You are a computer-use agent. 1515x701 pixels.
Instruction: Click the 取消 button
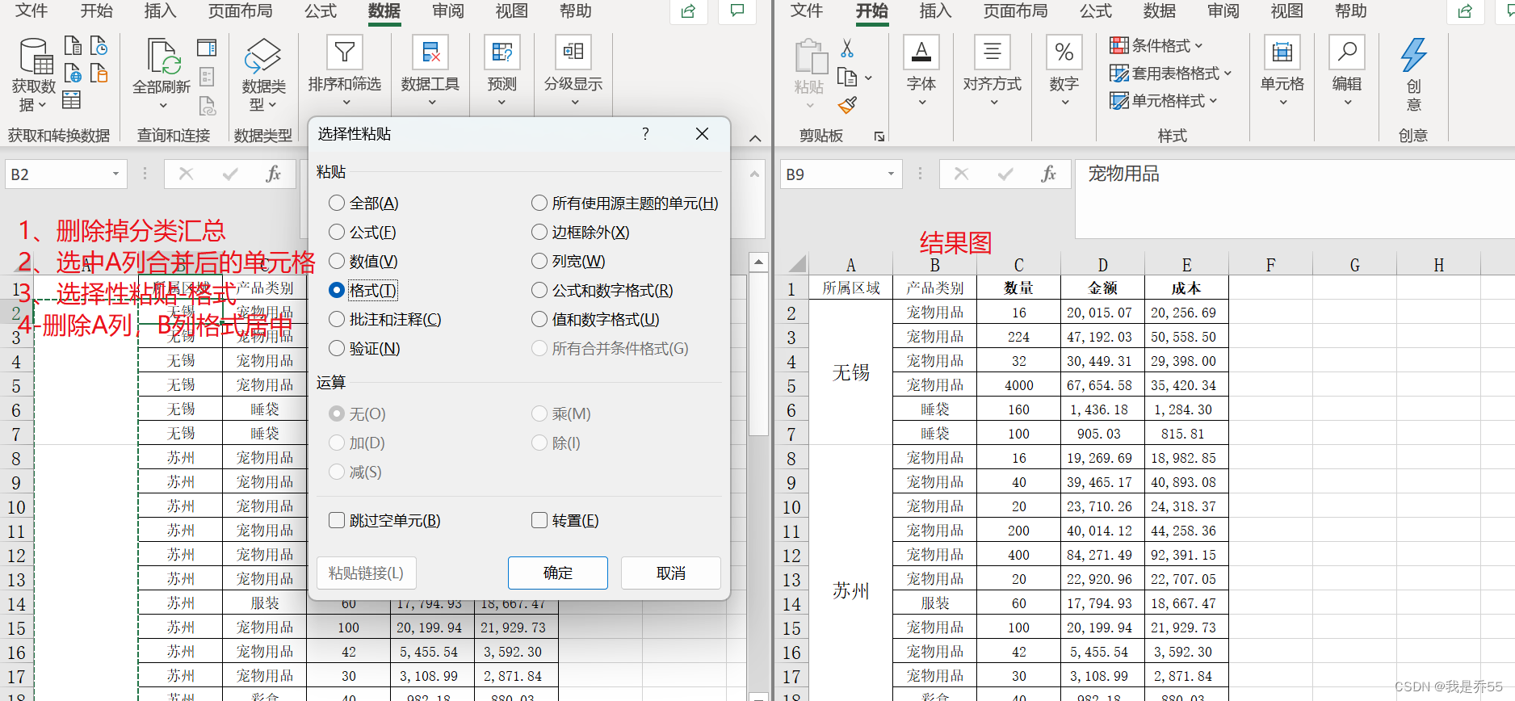point(671,573)
